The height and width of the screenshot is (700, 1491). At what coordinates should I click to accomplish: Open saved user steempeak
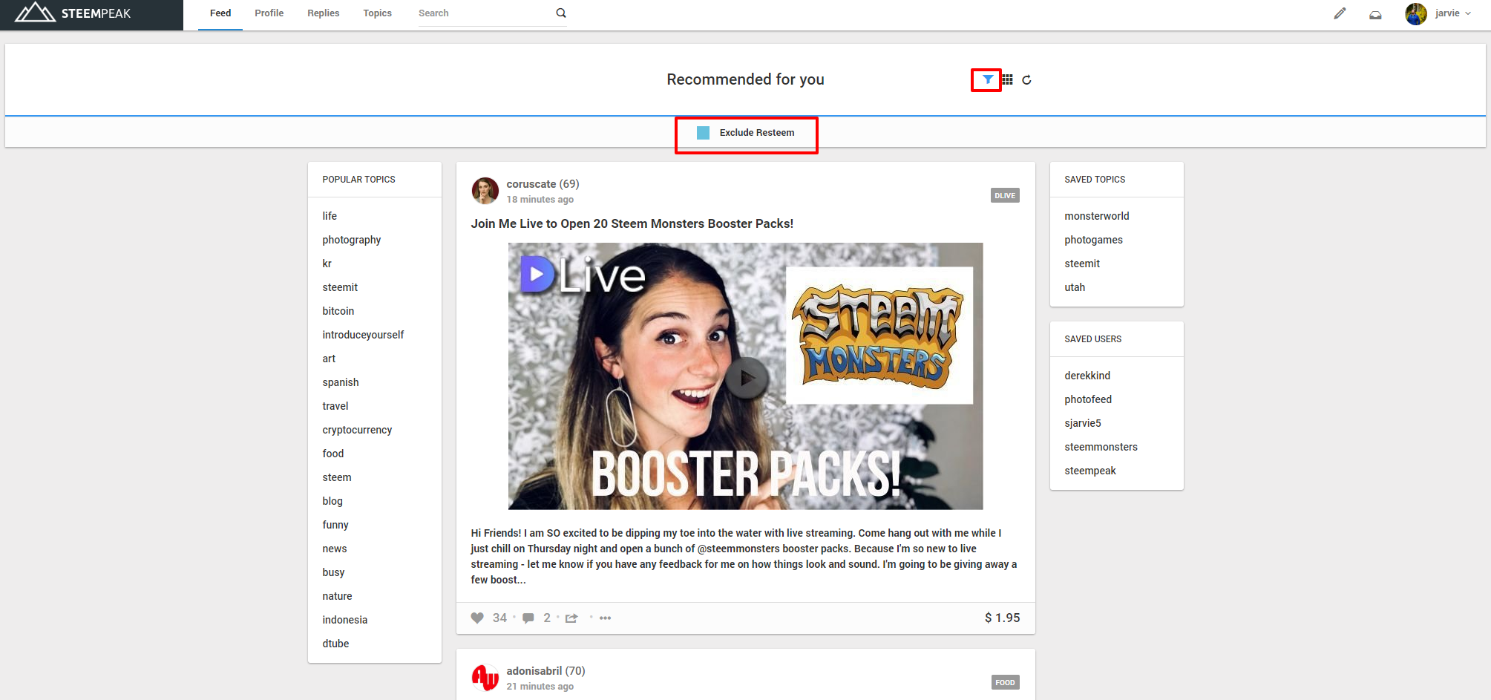coord(1090,471)
